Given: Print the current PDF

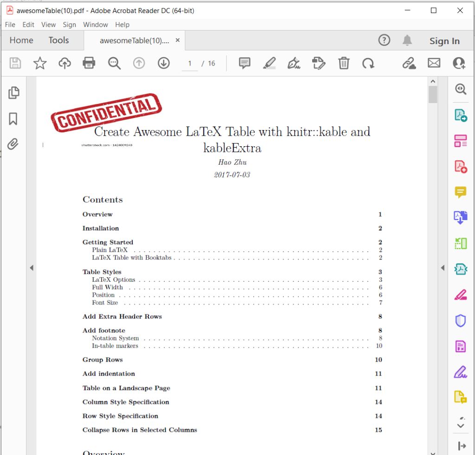Looking at the screenshot, I should (89, 63).
